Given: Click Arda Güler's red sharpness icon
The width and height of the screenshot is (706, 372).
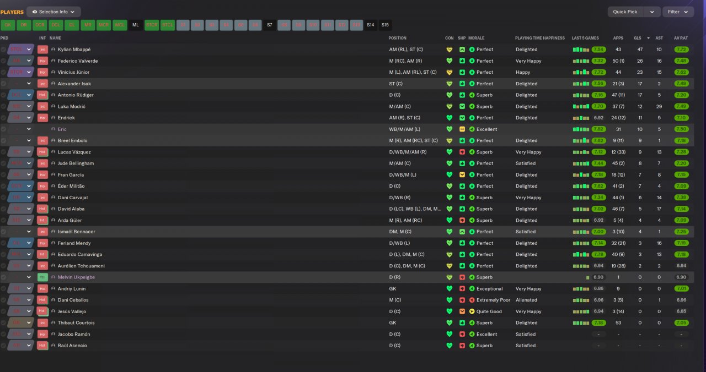Looking at the screenshot, I should coord(462,220).
